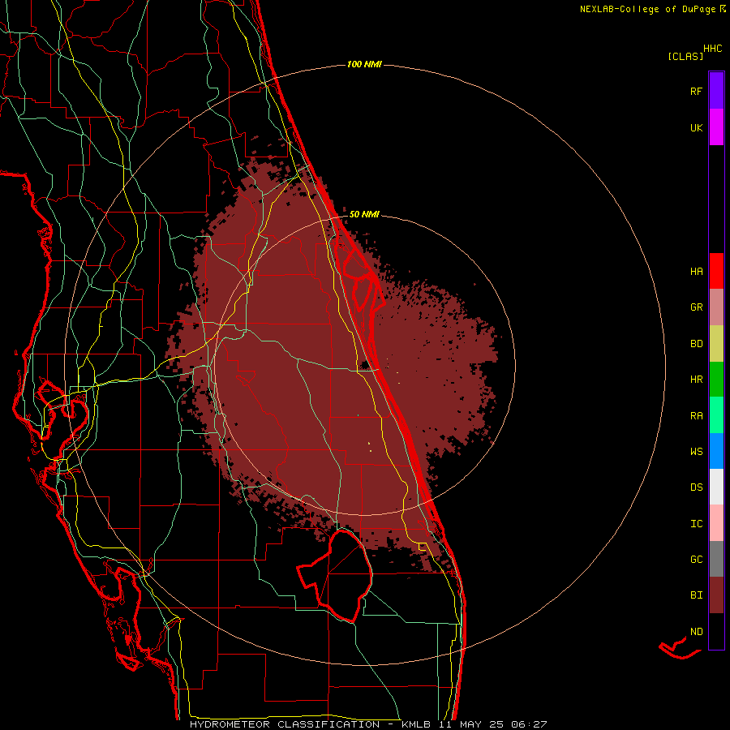The width and height of the screenshot is (730, 730).
Task: Click the BD yellow legend swatch
Action: click(716, 344)
